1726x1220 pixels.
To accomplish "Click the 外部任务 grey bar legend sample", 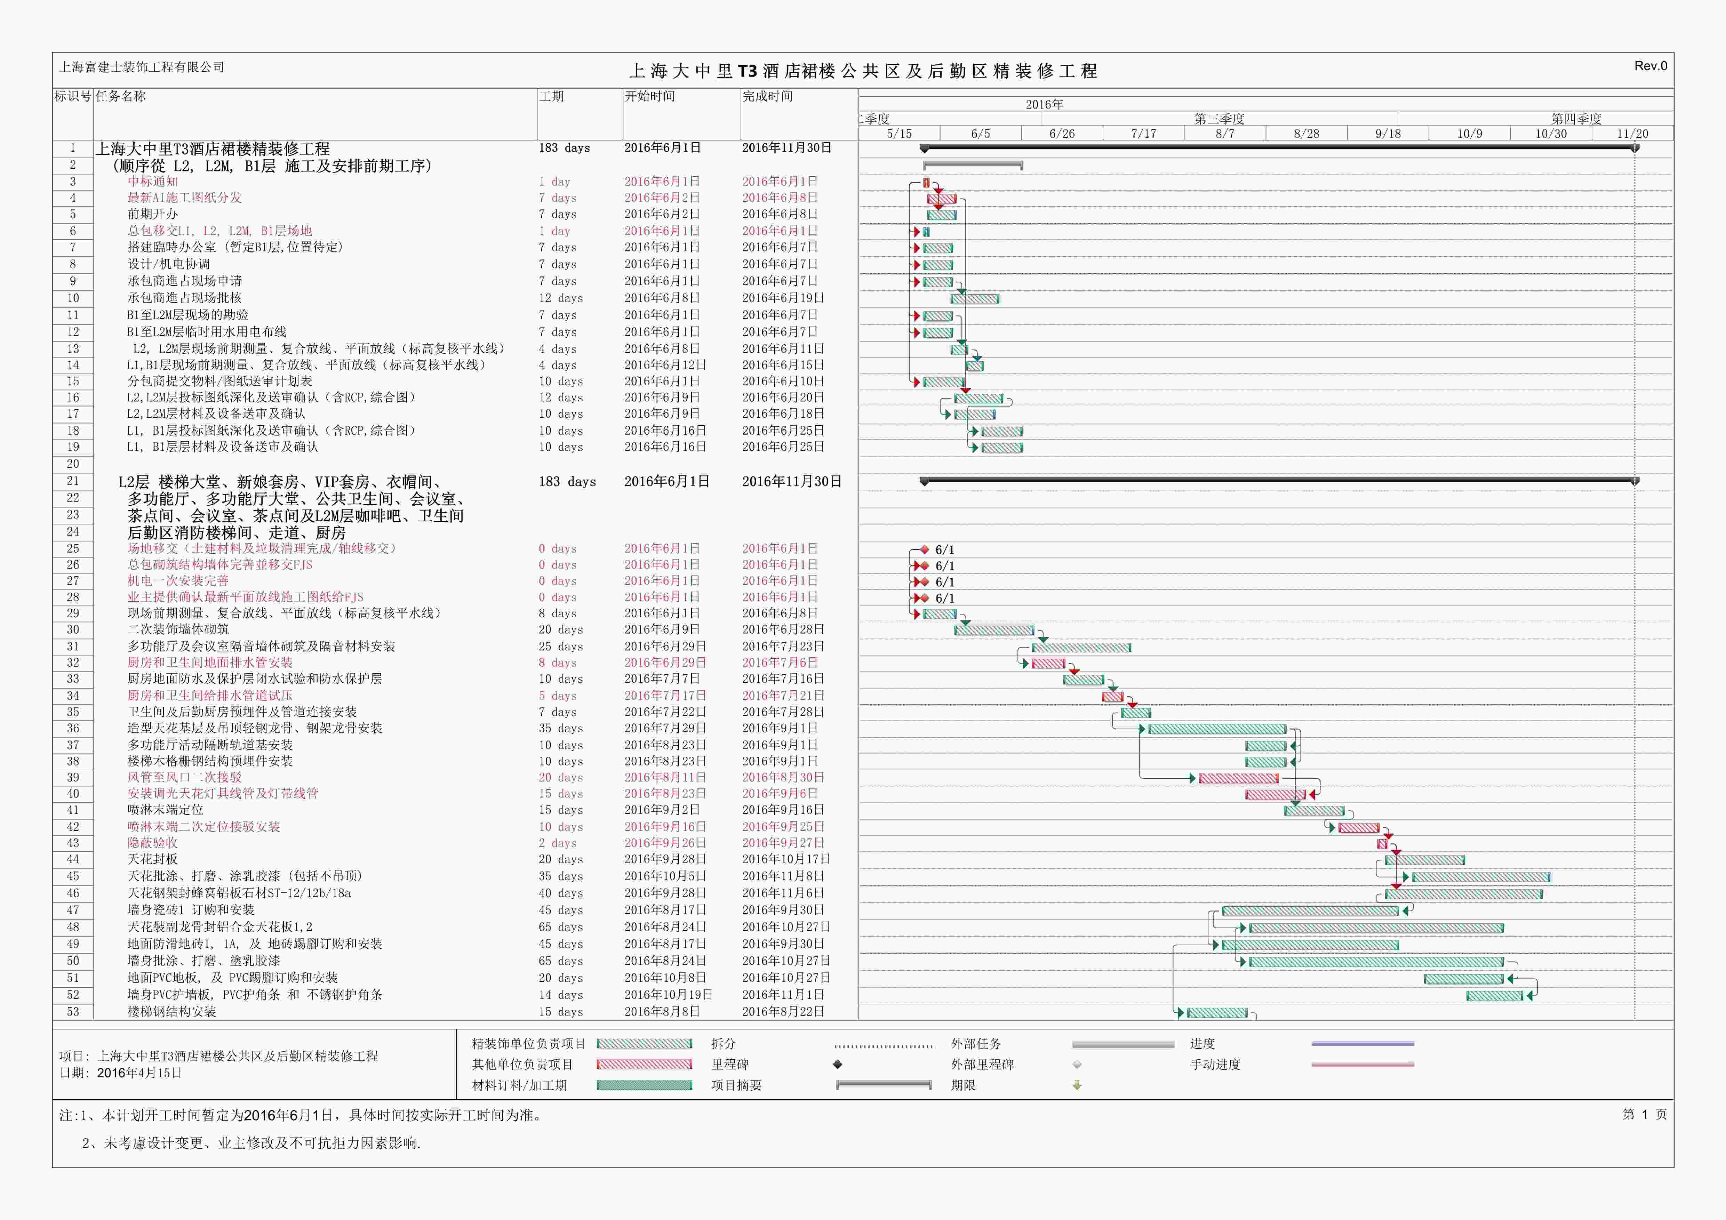I will pyautogui.click(x=1123, y=1044).
